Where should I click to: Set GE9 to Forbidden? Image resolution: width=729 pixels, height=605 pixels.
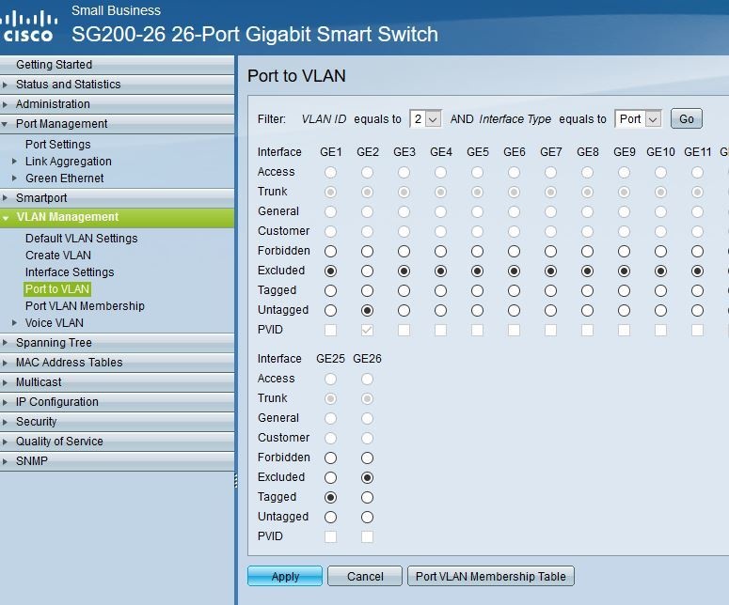coord(624,251)
